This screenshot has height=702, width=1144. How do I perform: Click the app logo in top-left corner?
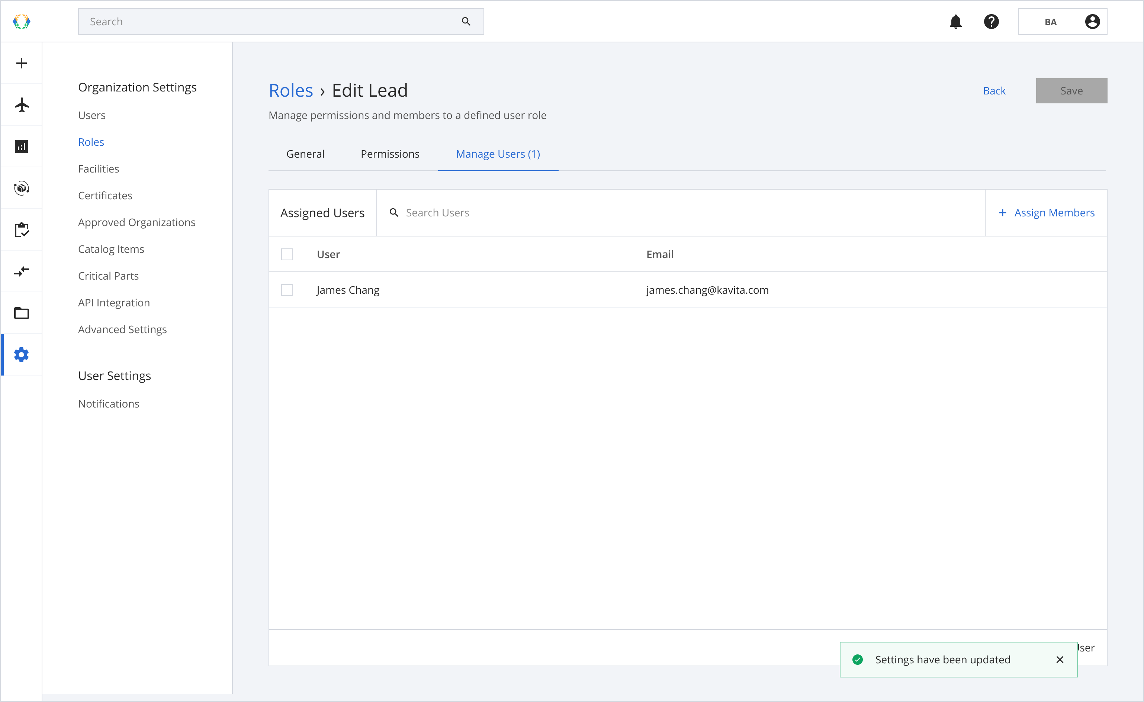click(21, 21)
